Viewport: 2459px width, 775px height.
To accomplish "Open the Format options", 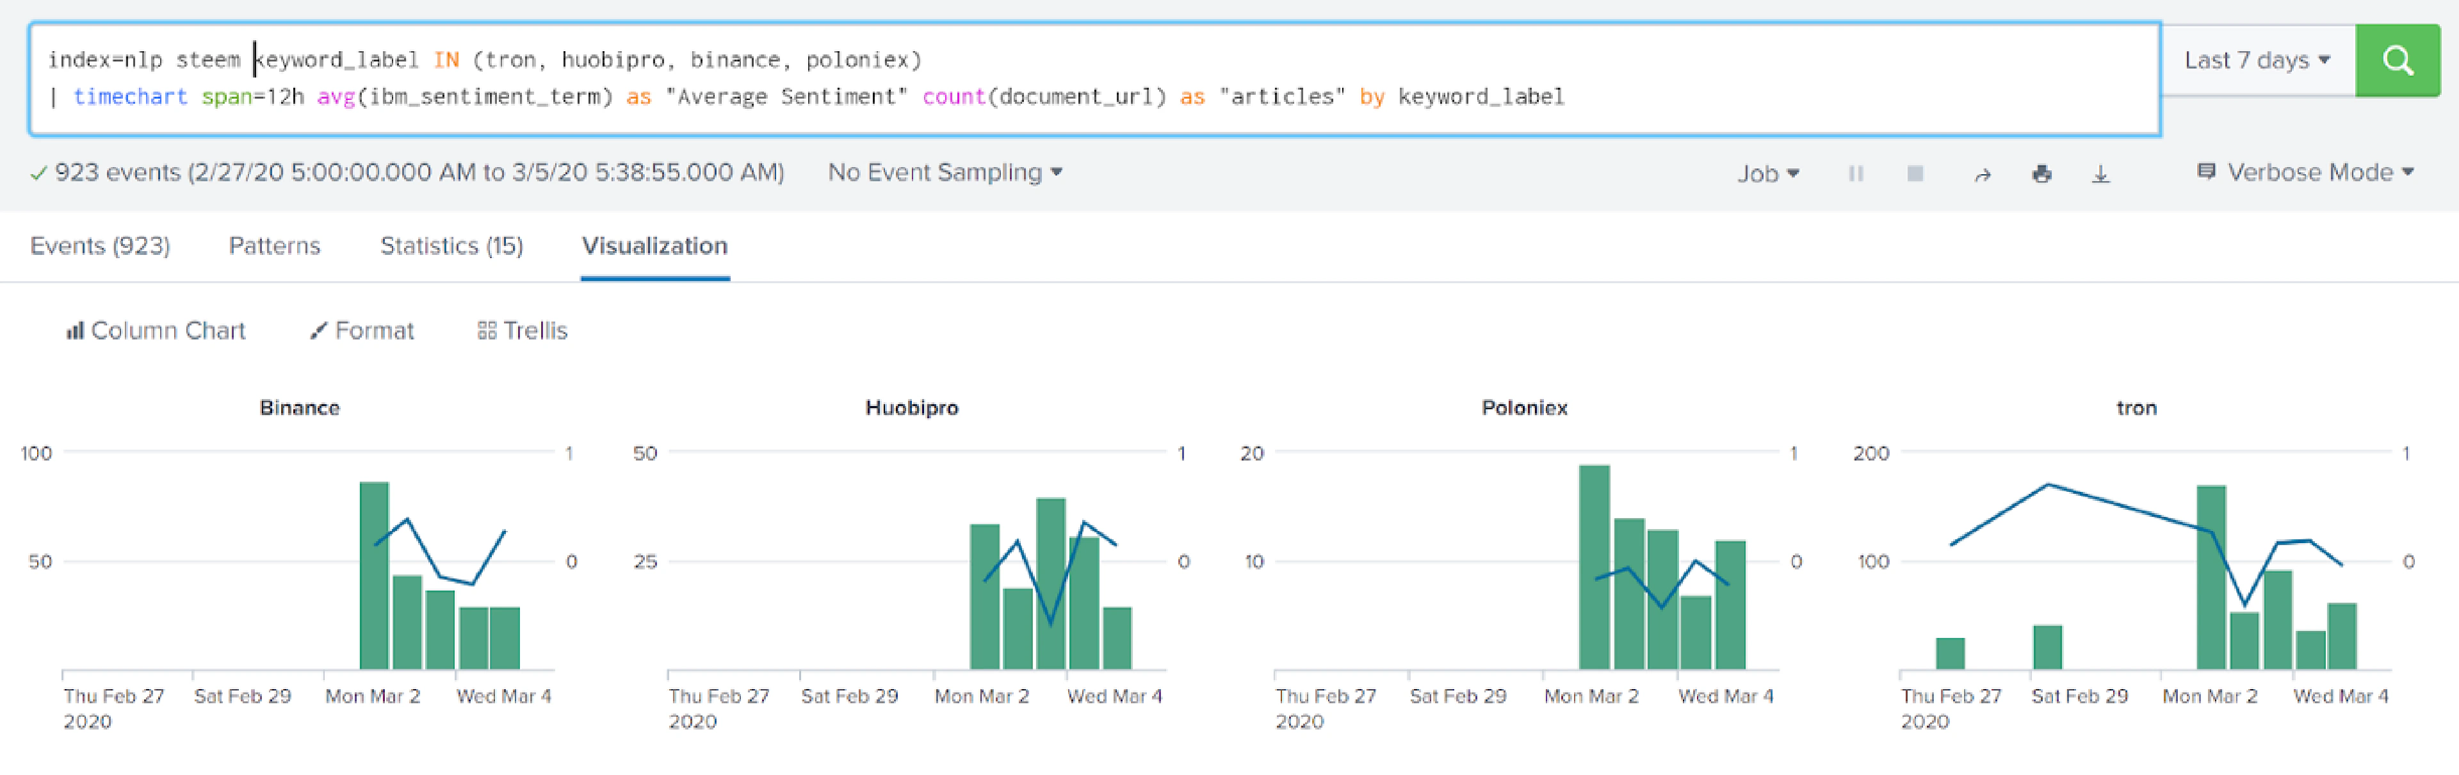I will pos(362,331).
